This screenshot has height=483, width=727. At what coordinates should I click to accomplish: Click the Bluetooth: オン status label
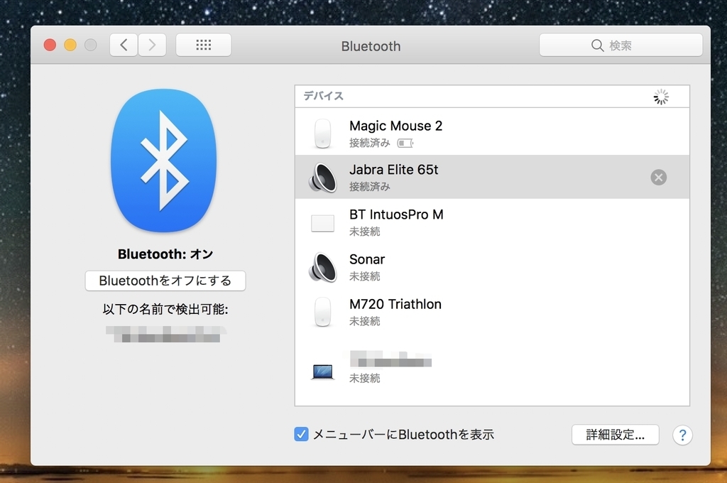(165, 254)
